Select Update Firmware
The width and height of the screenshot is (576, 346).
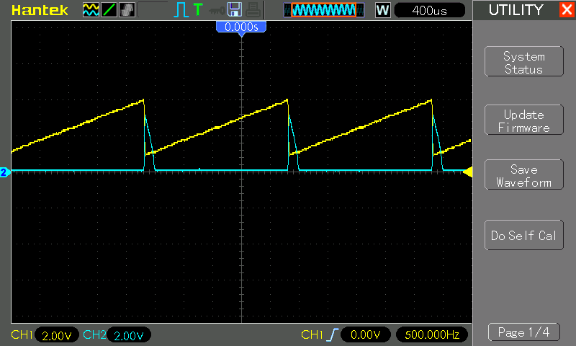tap(524, 120)
